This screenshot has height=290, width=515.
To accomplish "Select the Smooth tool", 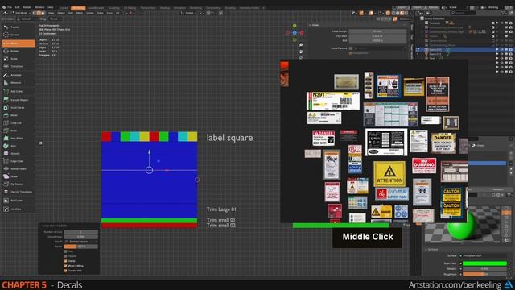I will point(18,153).
